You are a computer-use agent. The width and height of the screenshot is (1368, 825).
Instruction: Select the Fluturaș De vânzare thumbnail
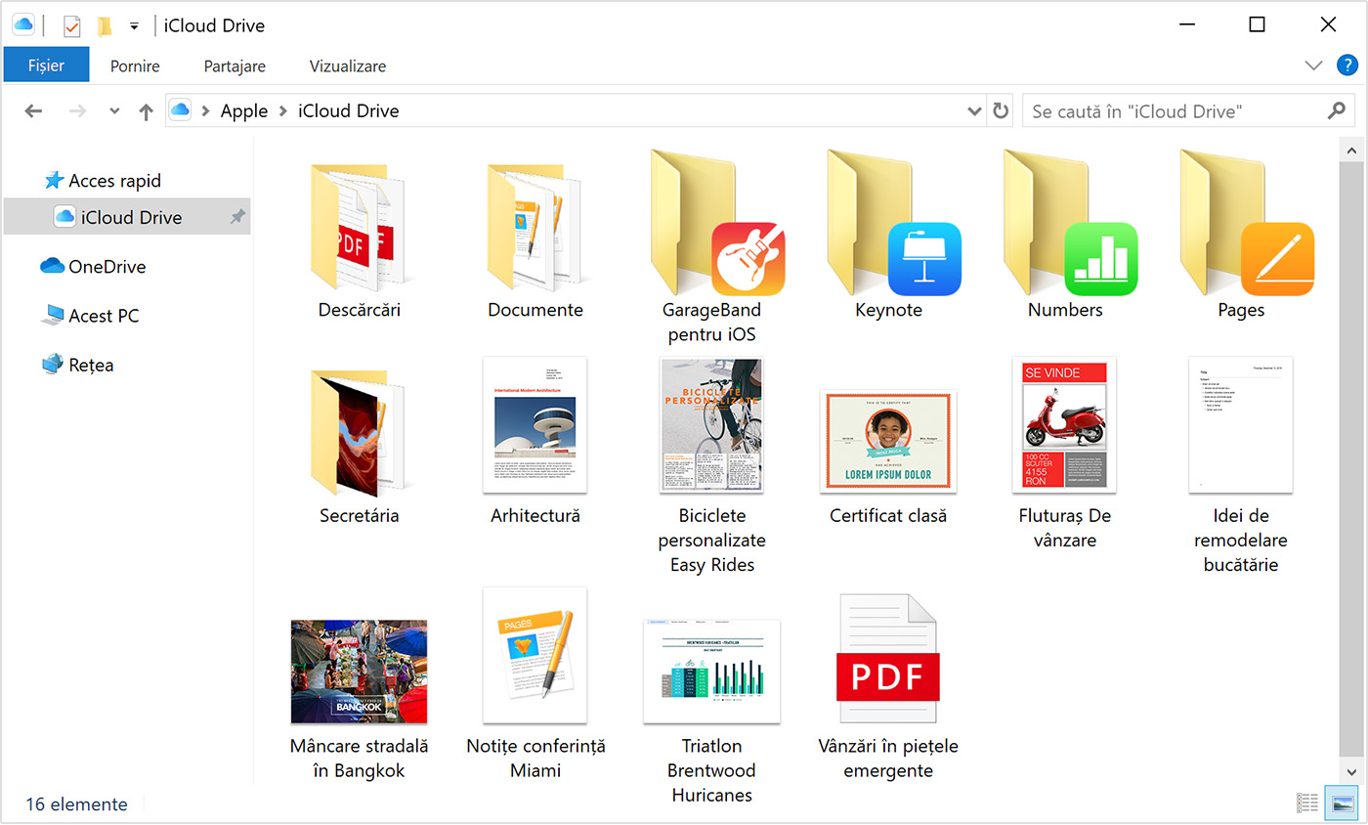[1064, 424]
